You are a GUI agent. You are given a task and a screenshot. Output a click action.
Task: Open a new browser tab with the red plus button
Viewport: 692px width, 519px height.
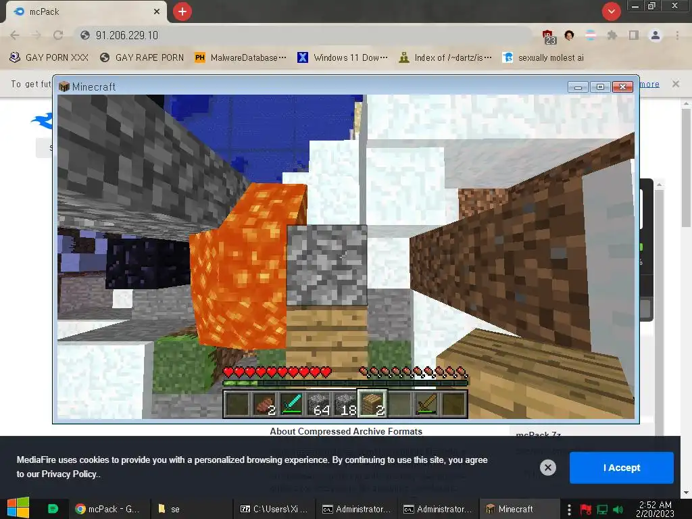tap(182, 11)
